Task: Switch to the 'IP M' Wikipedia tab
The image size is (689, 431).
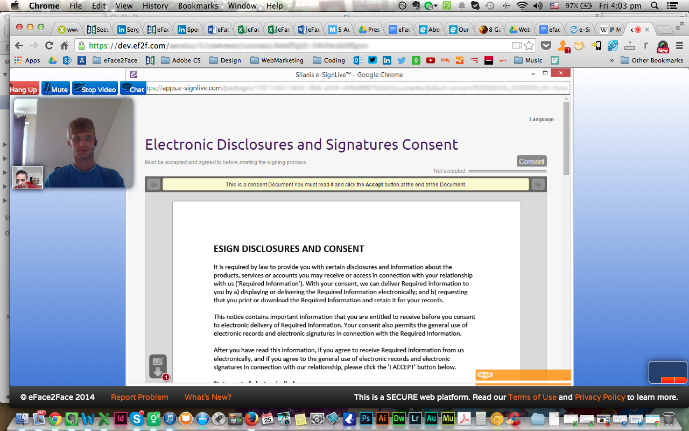Action: [x=610, y=30]
